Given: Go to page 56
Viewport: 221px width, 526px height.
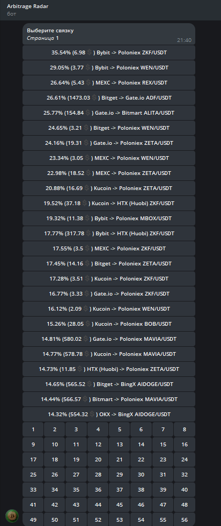Looking at the screenshot, I should 185,520.
